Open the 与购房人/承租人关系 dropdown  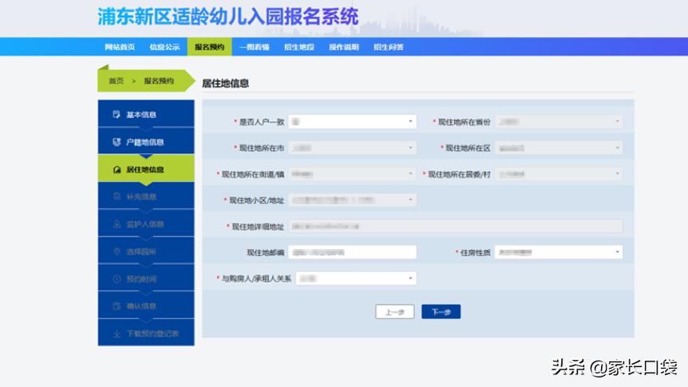356,278
